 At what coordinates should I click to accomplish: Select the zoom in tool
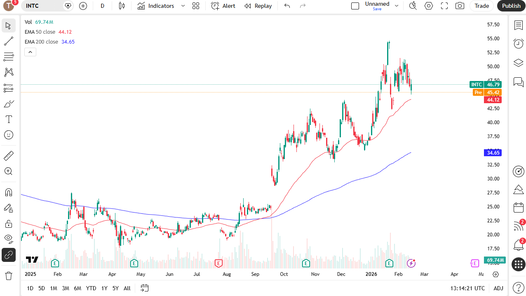tap(8, 171)
